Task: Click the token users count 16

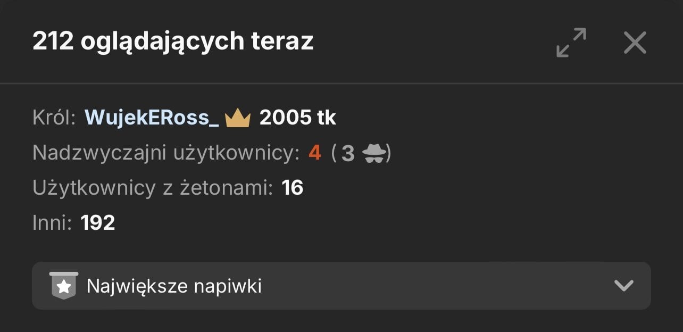Action: pos(293,188)
